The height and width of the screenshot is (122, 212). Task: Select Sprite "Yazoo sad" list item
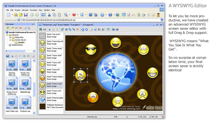point(51,64)
